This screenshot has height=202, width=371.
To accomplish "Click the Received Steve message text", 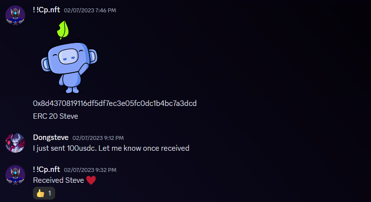I will point(59,180).
